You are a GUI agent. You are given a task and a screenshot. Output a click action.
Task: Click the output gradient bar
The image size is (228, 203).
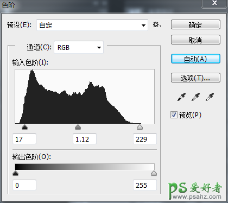click(85, 167)
